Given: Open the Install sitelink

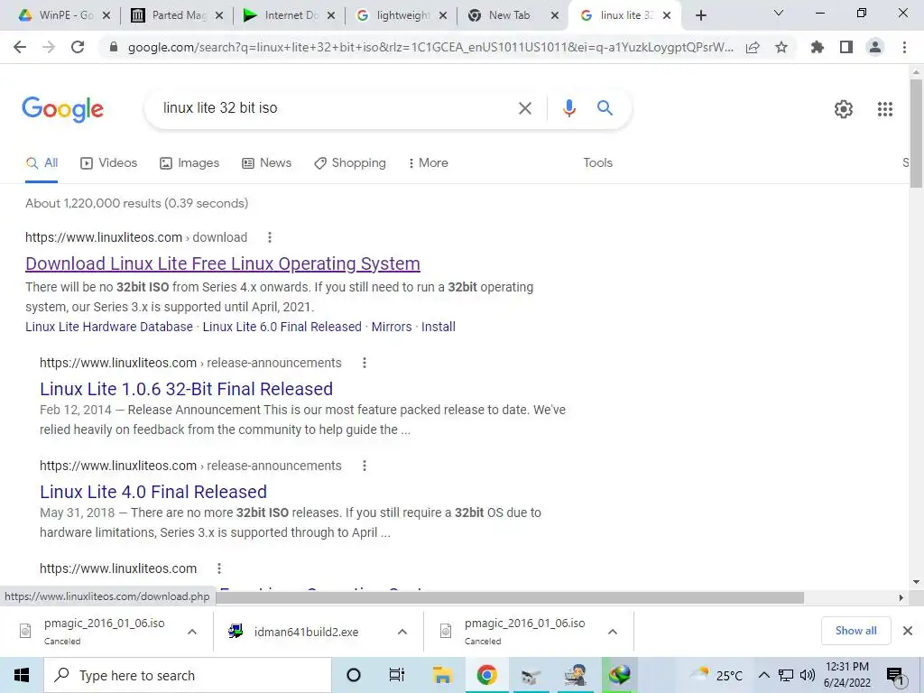Looking at the screenshot, I should coord(439,327).
